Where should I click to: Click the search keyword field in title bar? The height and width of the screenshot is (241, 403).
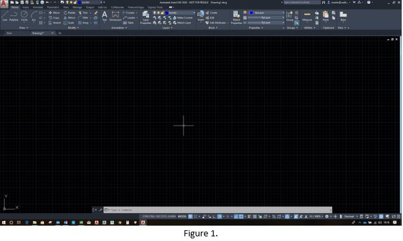click(302, 2)
